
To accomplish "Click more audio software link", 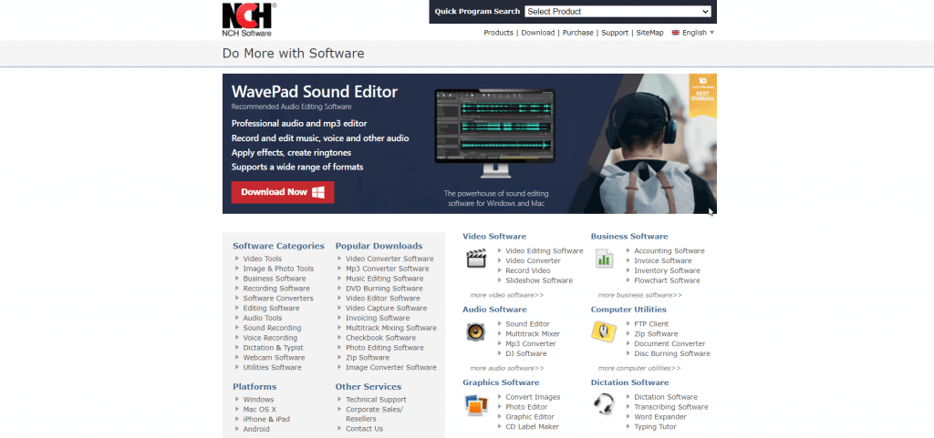I will 506,368.
